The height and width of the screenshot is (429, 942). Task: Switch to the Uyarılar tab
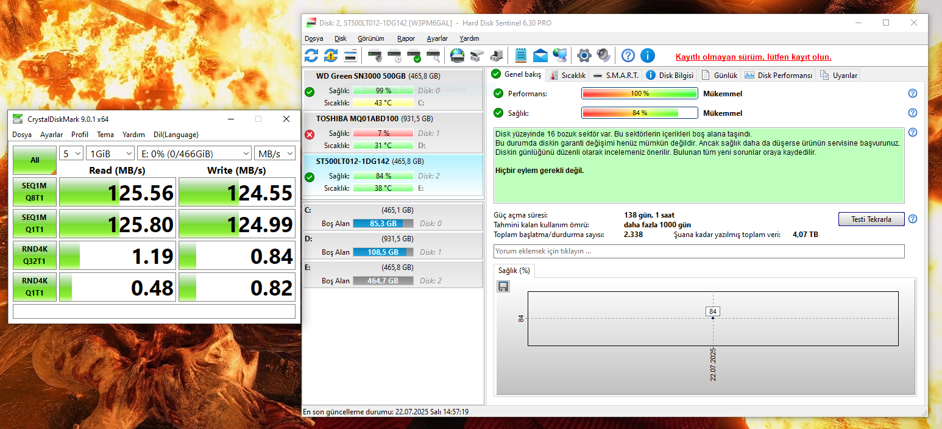pyautogui.click(x=838, y=75)
